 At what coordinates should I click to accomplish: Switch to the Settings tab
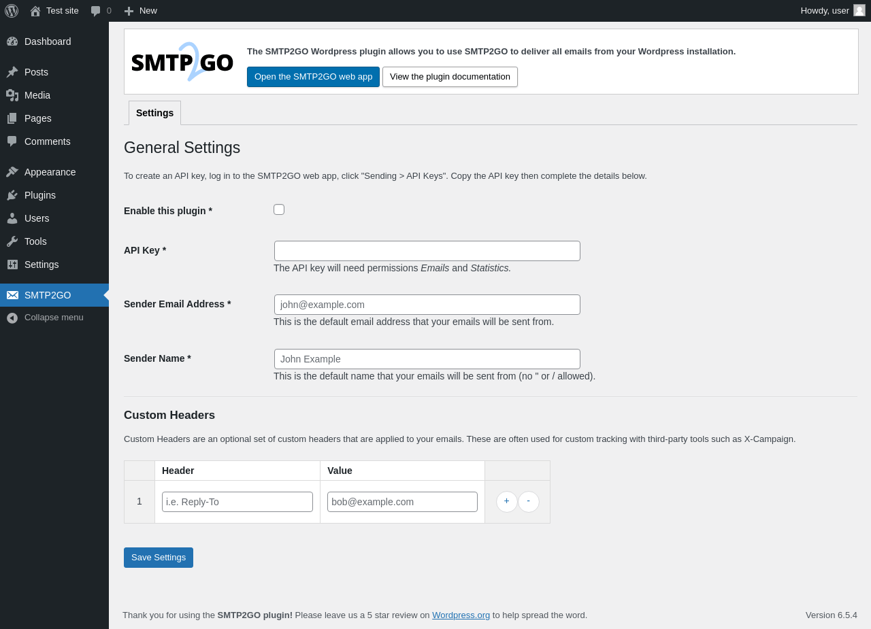click(154, 113)
